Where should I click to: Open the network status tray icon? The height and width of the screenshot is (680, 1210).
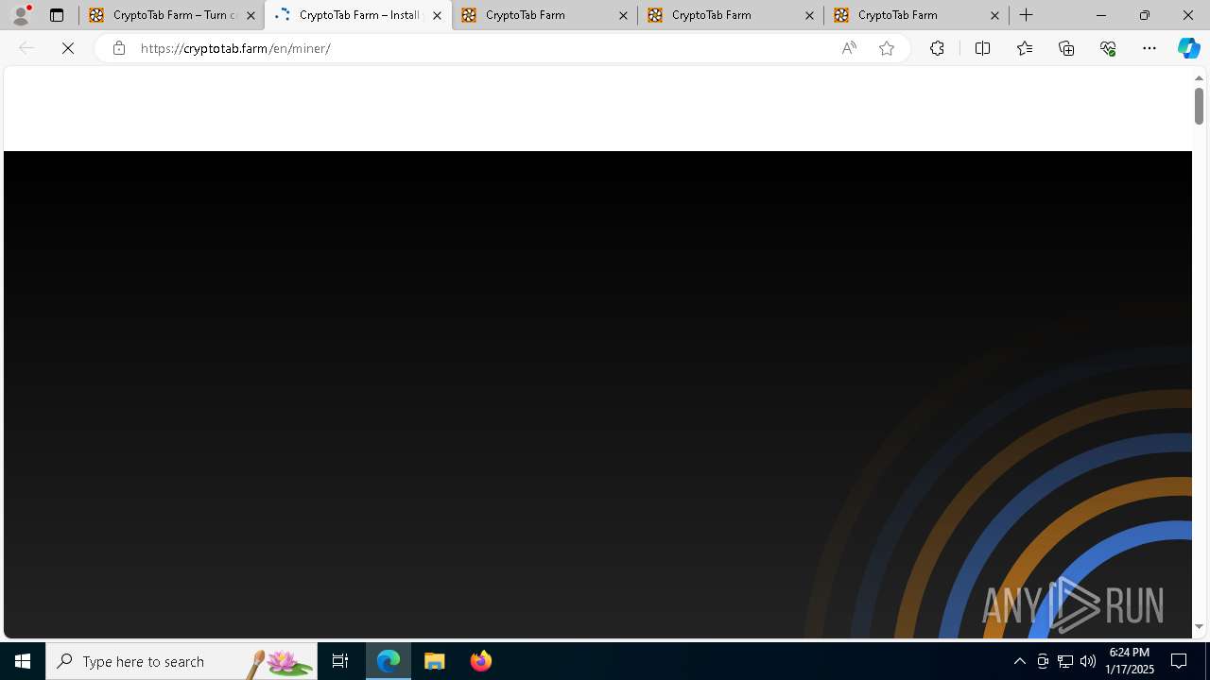click(x=1065, y=661)
